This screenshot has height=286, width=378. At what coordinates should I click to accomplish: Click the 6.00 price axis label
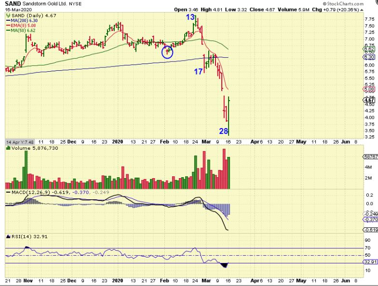[369, 65]
